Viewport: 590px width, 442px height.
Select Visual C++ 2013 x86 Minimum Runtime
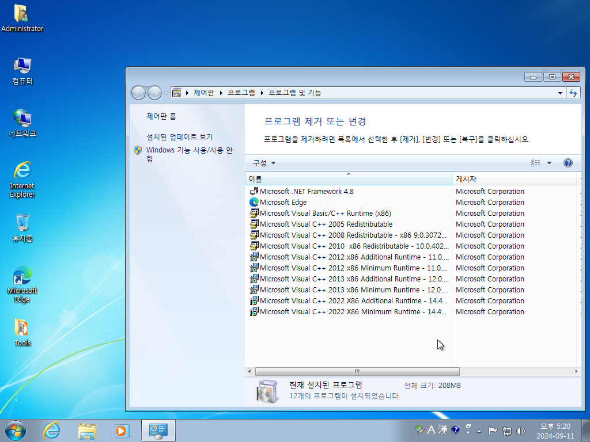coord(349,290)
